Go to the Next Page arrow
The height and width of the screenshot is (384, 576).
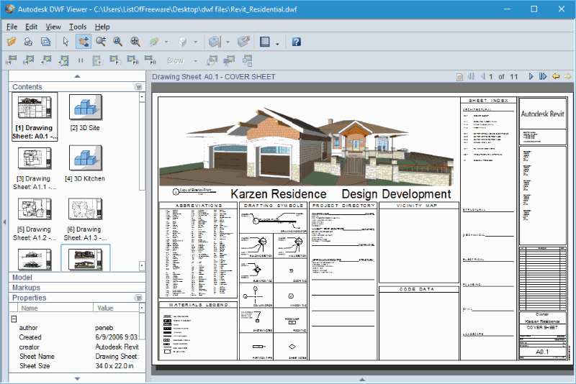tap(531, 76)
